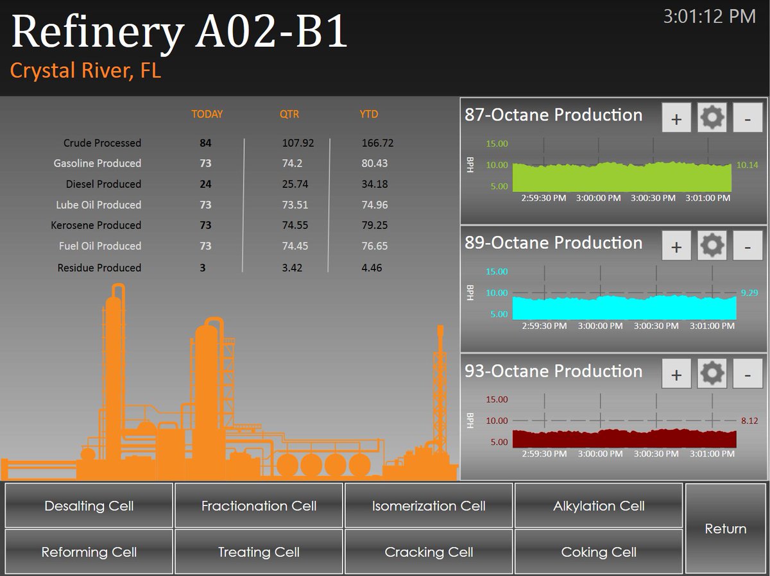Select the TODAY column header
The image size is (770, 576).
click(207, 114)
